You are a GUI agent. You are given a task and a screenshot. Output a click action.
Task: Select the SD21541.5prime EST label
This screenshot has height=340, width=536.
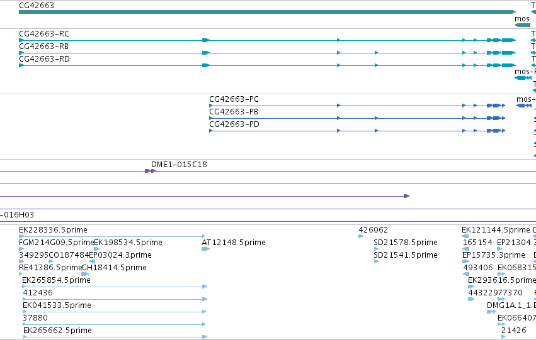point(406,255)
